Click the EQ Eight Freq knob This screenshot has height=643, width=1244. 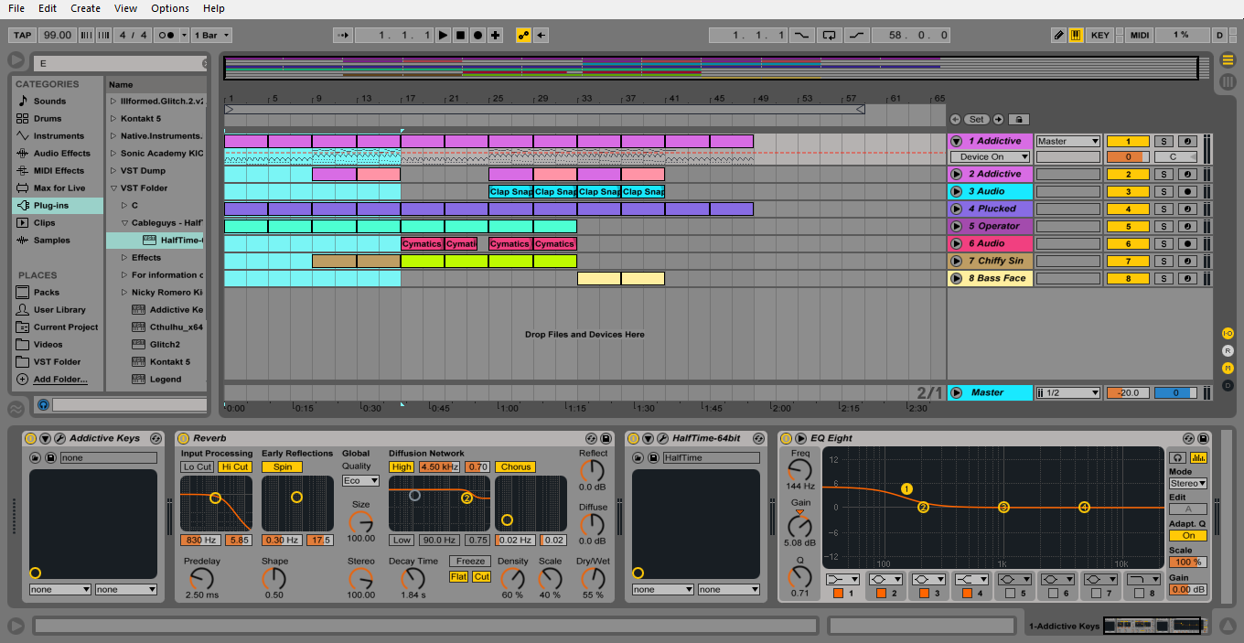point(800,471)
